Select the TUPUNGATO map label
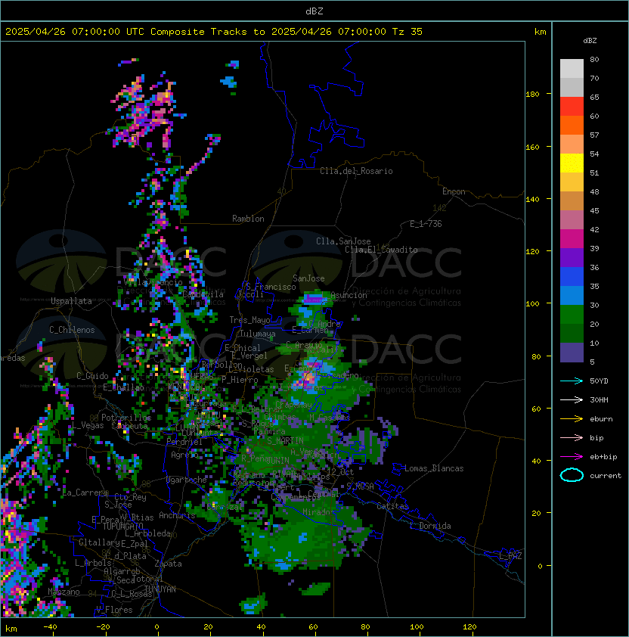 (x=122, y=526)
